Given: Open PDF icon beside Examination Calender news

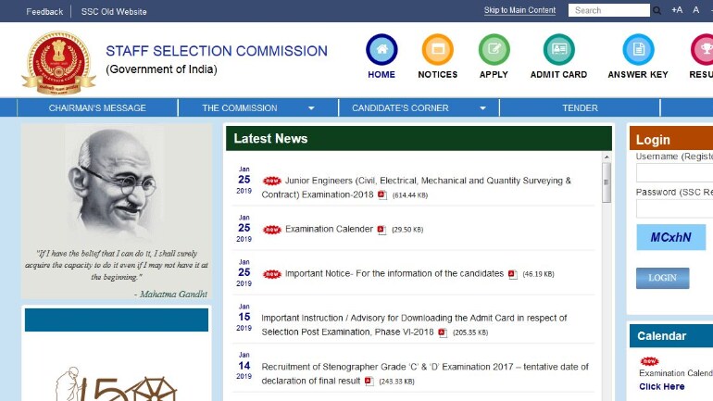Looking at the screenshot, I should (382, 230).
